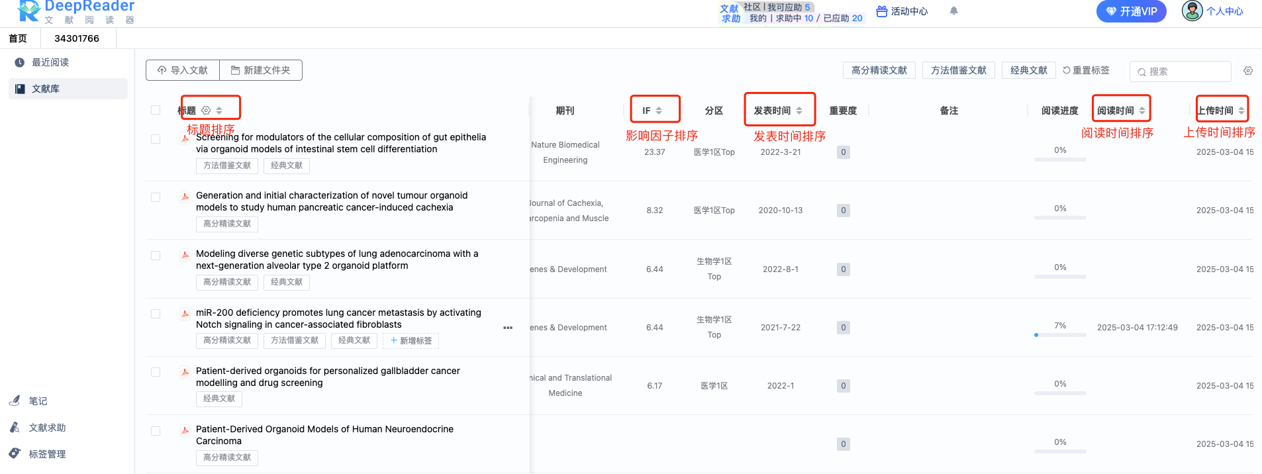Check the gallbladder cancer row checkbox
This screenshot has height=474, width=1262.
point(156,372)
